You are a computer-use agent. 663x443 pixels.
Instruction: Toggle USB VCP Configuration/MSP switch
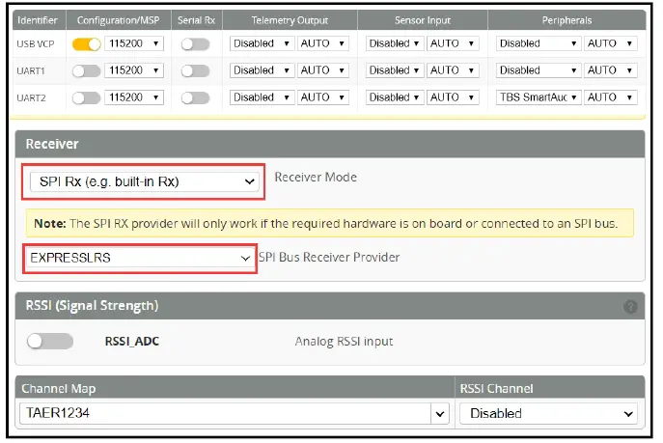(x=86, y=44)
